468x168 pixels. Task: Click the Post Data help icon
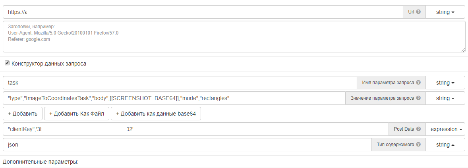(418, 129)
